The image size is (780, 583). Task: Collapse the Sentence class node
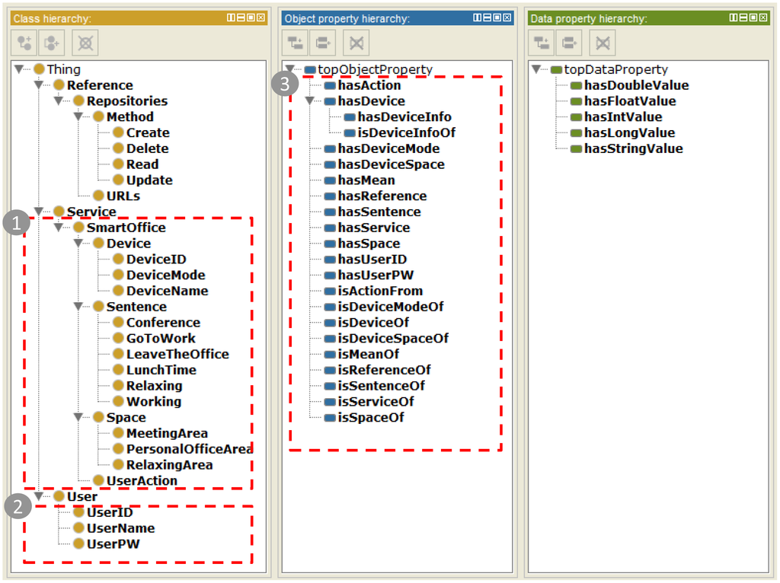click(x=78, y=307)
